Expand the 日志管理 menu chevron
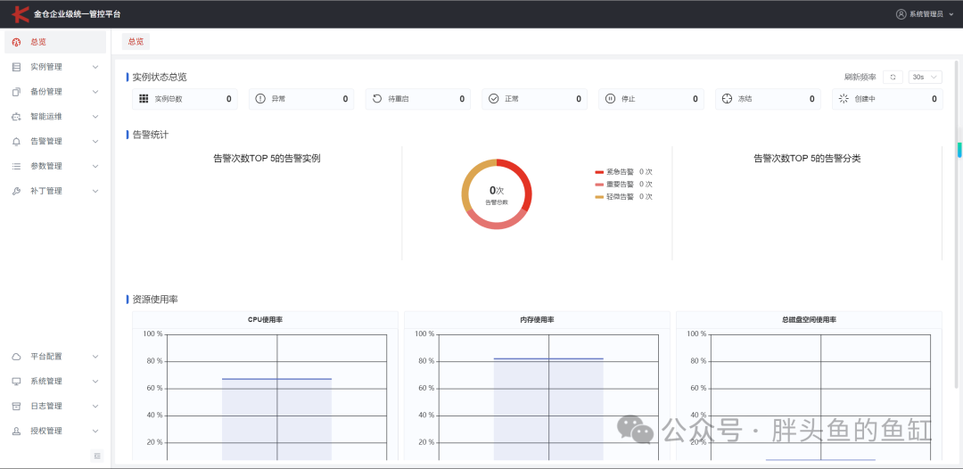 pos(95,406)
